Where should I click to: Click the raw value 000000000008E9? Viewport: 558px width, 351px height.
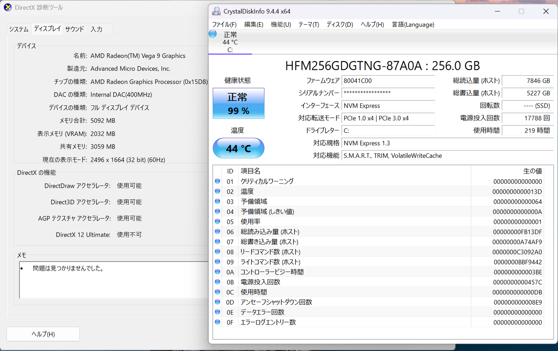517,302
